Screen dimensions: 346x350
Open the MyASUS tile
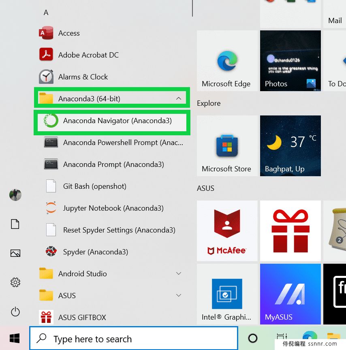[x=290, y=294]
